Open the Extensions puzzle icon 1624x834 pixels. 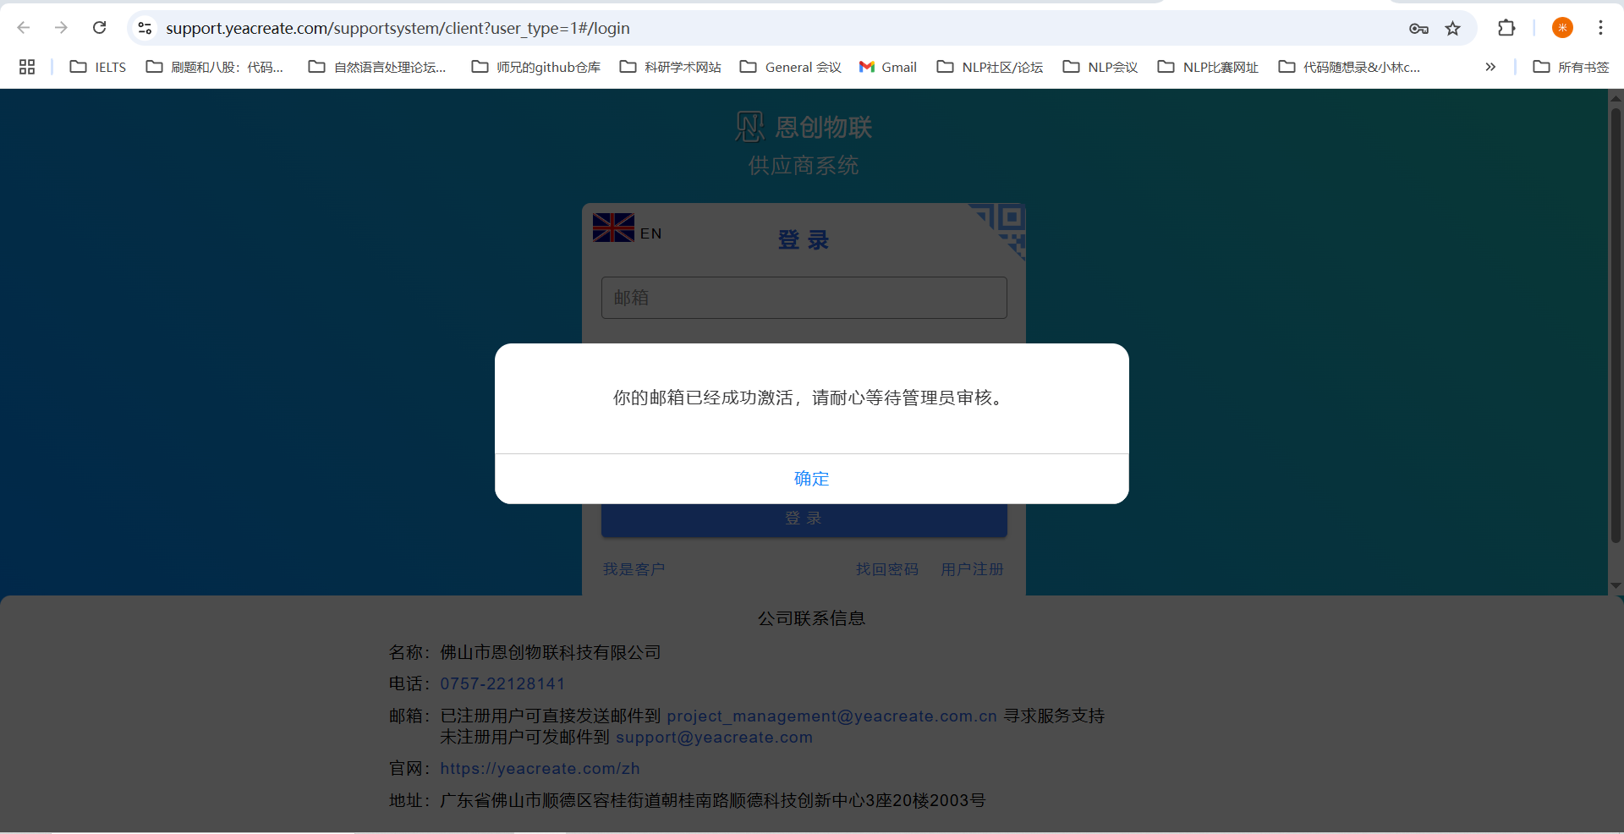(1506, 28)
